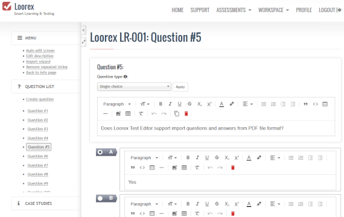Click into question text editing area
Viewport: 344px width, 217px height.
216,128
